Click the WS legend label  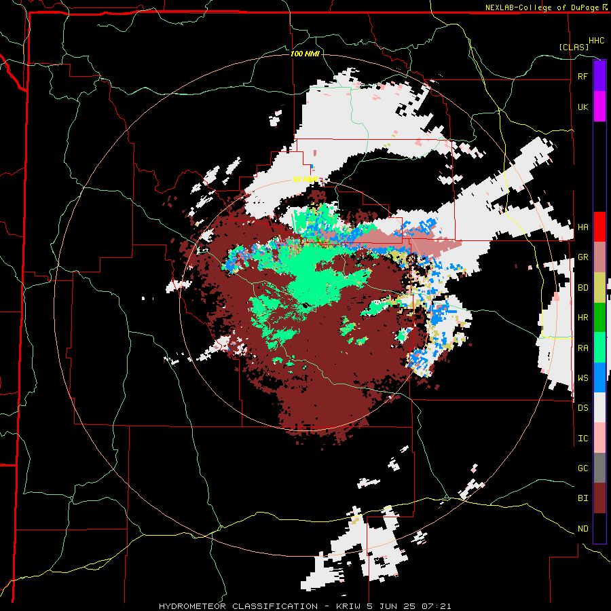pos(582,377)
